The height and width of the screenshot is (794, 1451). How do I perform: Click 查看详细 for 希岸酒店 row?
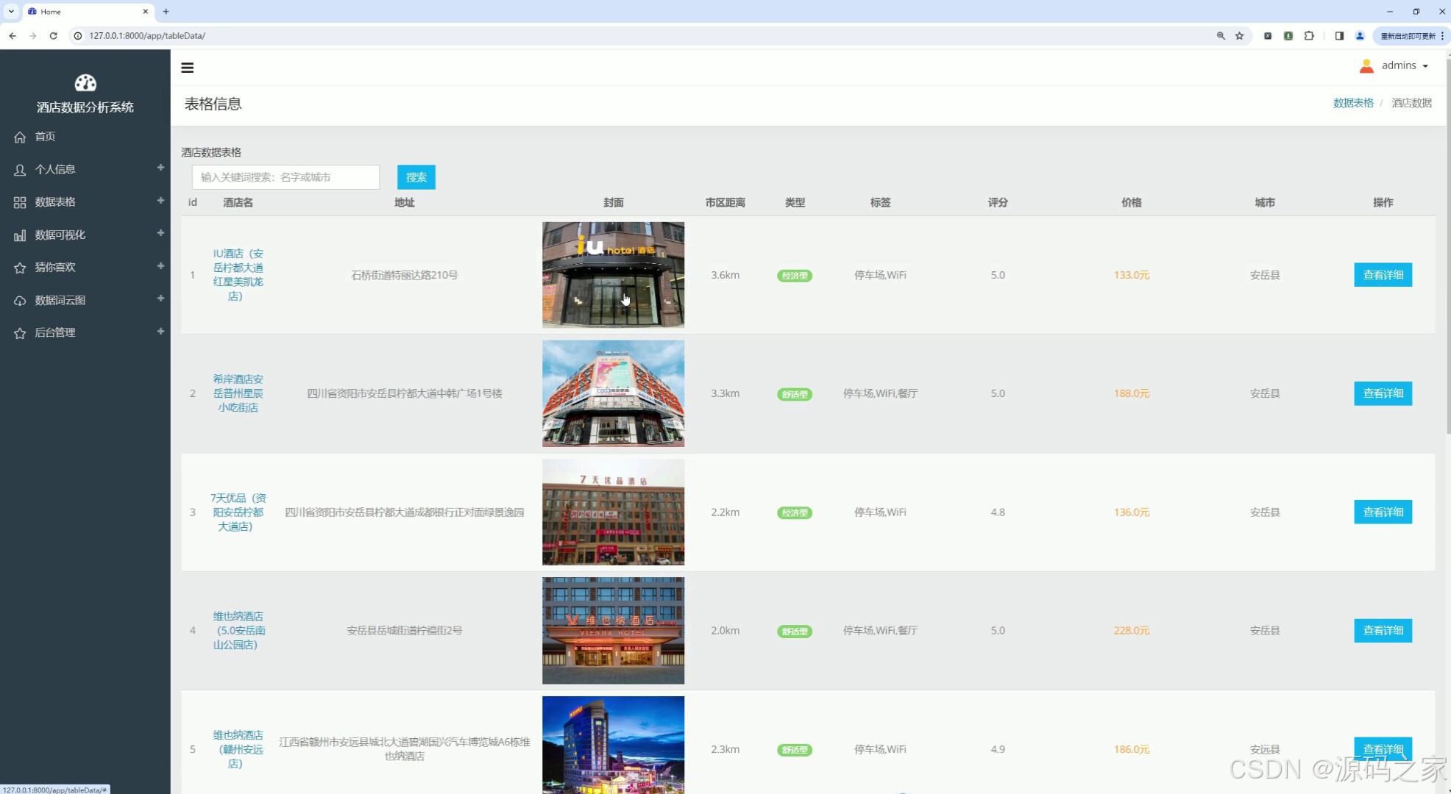1382,393
